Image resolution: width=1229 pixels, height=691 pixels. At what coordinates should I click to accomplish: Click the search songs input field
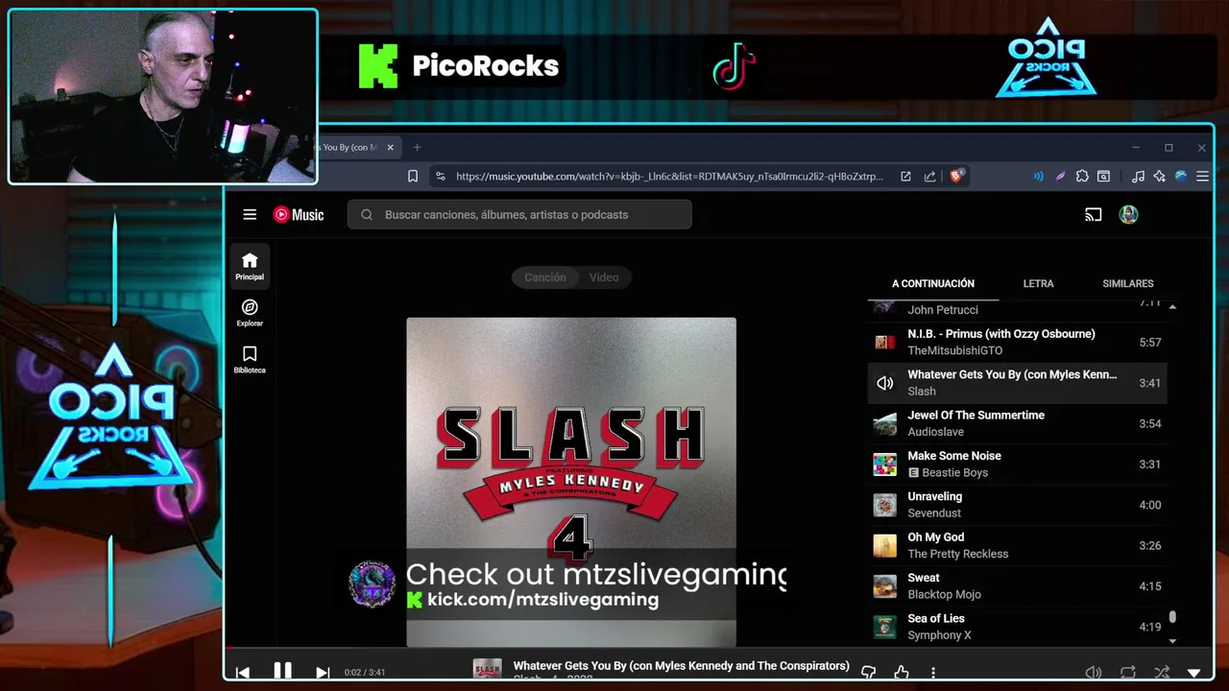click(x=519, y=215)
